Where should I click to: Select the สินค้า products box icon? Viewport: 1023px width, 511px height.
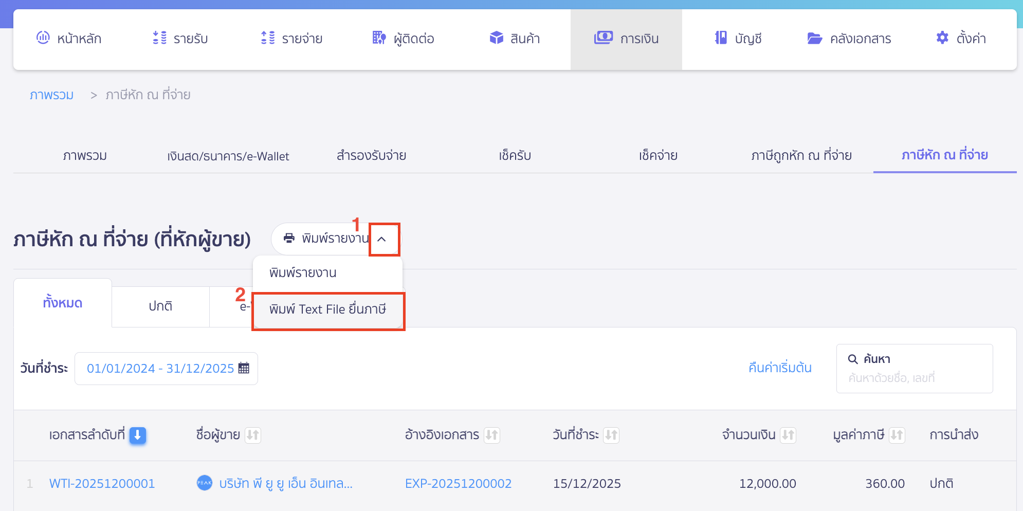click(497, 38)
